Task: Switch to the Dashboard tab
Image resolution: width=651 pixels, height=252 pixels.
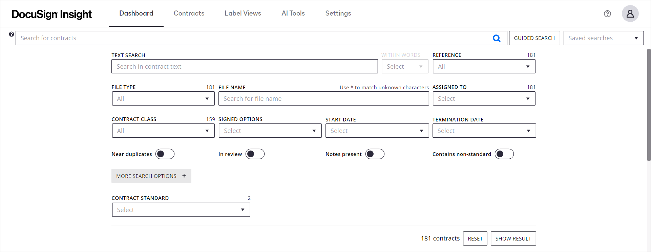Action: tap(136, 14)
